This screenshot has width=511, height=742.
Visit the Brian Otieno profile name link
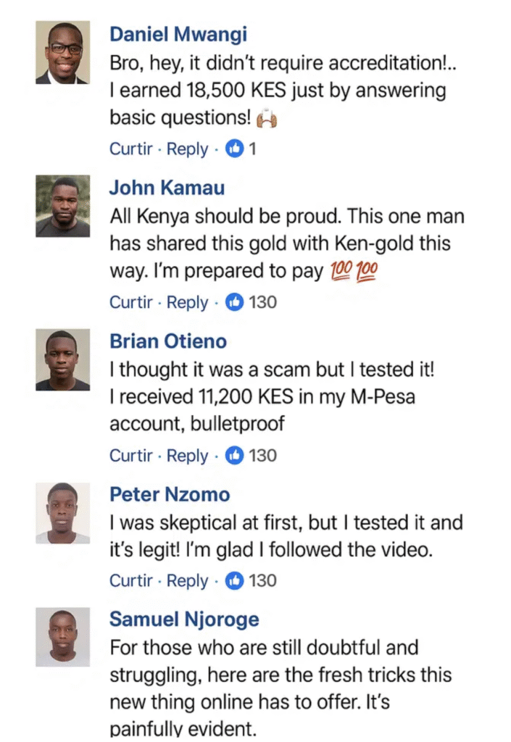(x=168, y=341)
